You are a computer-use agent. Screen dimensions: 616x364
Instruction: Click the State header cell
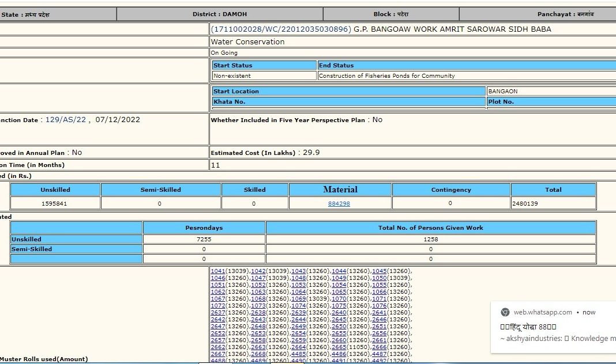coord(58,14)
